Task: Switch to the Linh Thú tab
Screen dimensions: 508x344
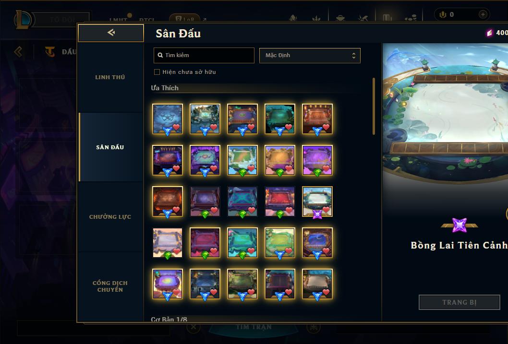Action: (110, 77)
